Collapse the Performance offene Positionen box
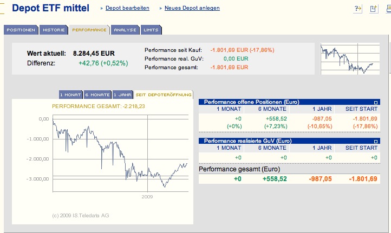Image resolution: width=391 pixels, height=233 pixels. tap(376, 102)
